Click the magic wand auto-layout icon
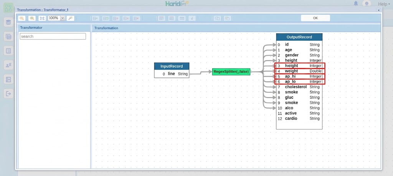Screen dimensions: 393x176 click(x=71, y=18)
